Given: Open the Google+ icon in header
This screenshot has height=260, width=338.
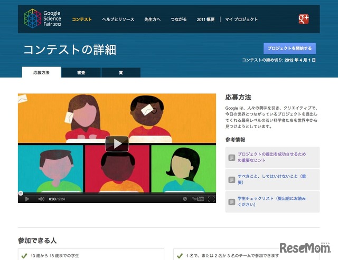Looking at the screenshot, I should pyautogui.click(x=304, y=19).
